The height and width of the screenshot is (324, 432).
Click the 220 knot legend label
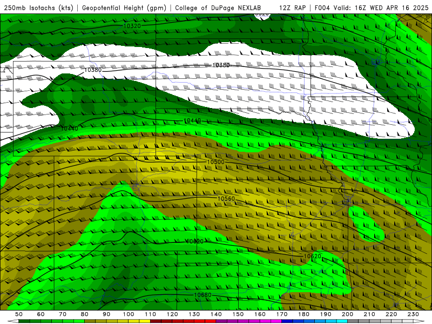391,314
